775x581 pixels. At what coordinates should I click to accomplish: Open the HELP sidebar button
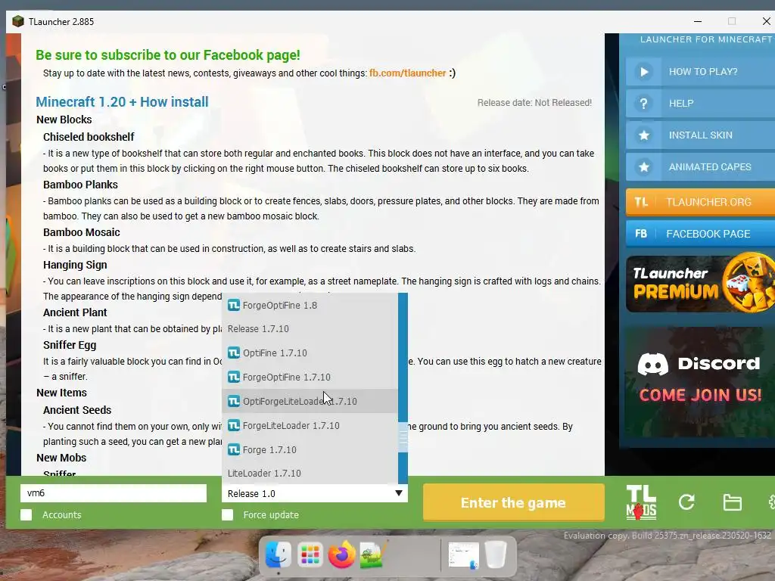coord(700,103)
